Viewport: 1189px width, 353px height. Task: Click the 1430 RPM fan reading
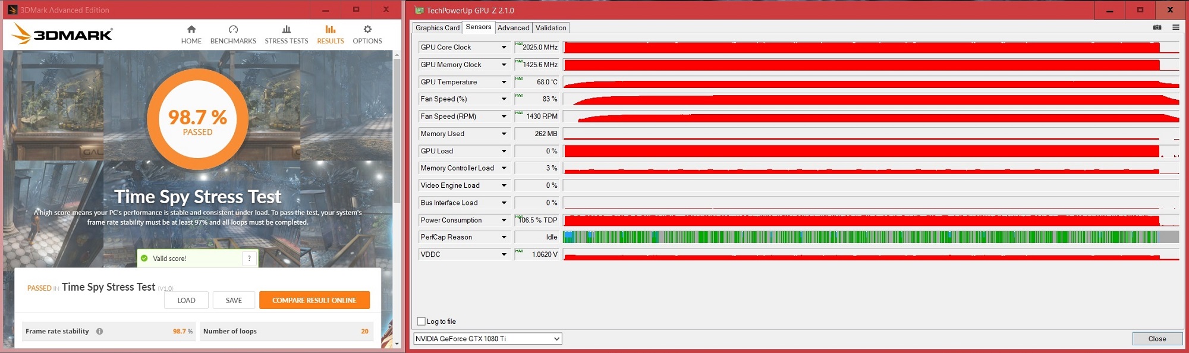[x=537, y=116]
